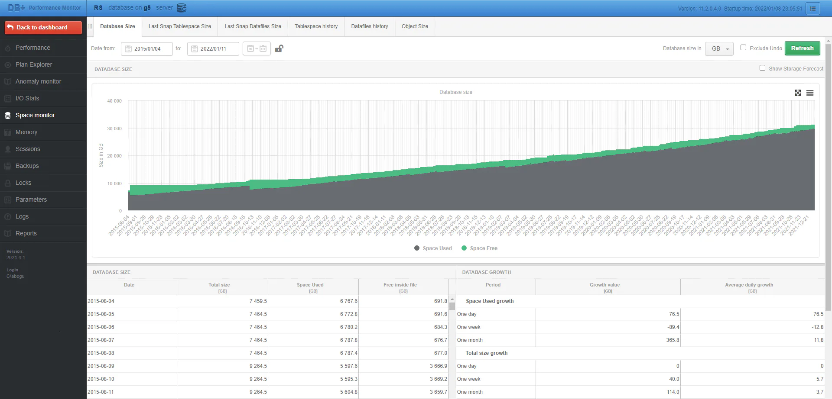This screenshot has height=399, width=832.
Task: Click the Reports sidebar icon
Action: coord(8,234)
